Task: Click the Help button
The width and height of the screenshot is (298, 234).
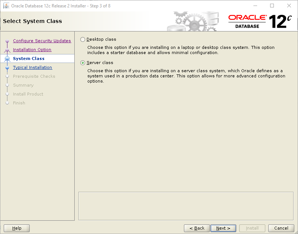Action: [17, 228]
